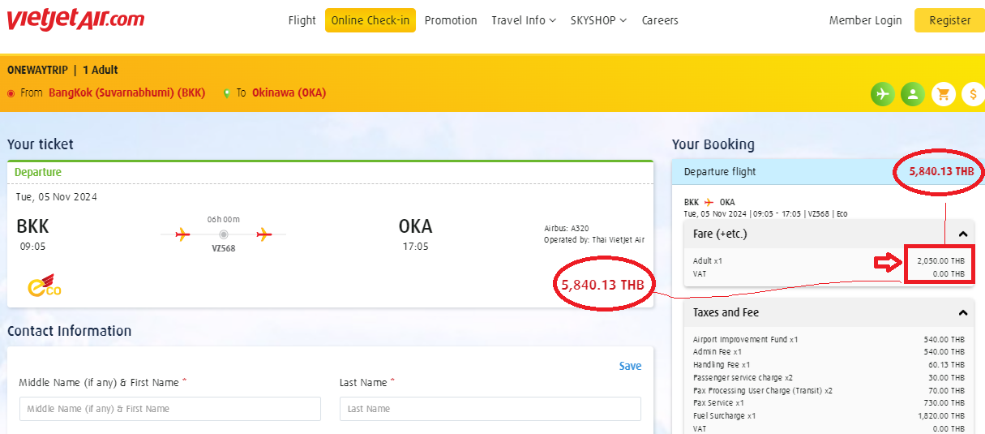Click the green Departure tab label
Image resolution: width=985 pixels, height=434 pixels.
pos(38,172)
